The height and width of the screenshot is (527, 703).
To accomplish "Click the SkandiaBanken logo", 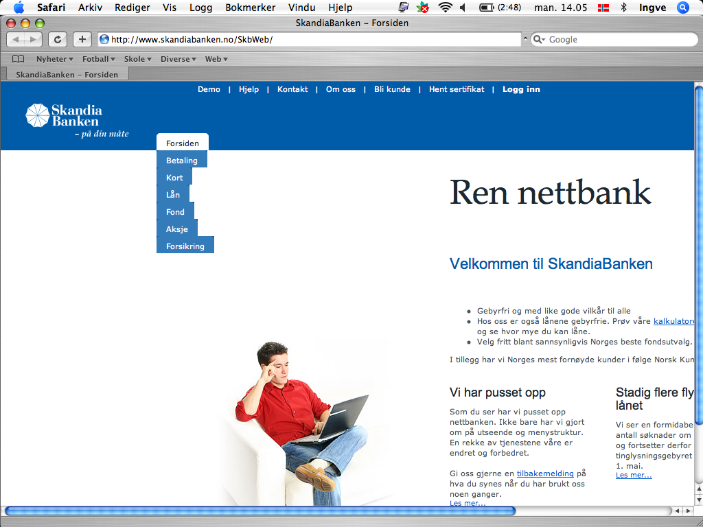I will click(77, 121).
